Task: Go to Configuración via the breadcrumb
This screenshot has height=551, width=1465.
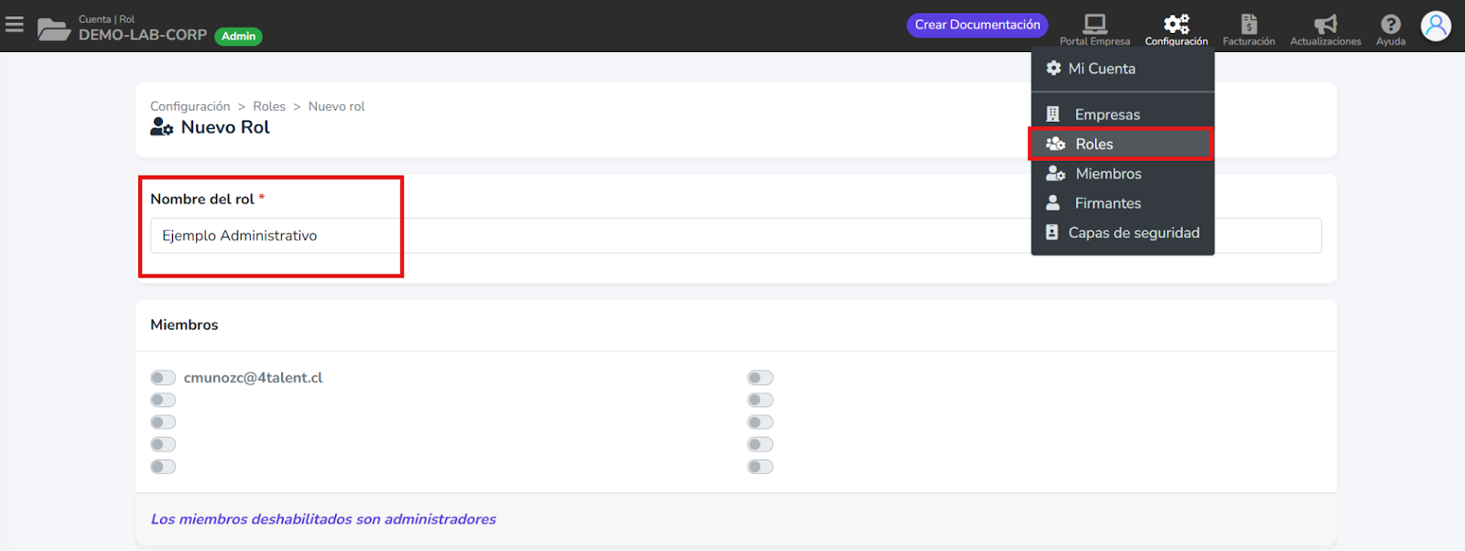Action: click(x=190, y=106)
